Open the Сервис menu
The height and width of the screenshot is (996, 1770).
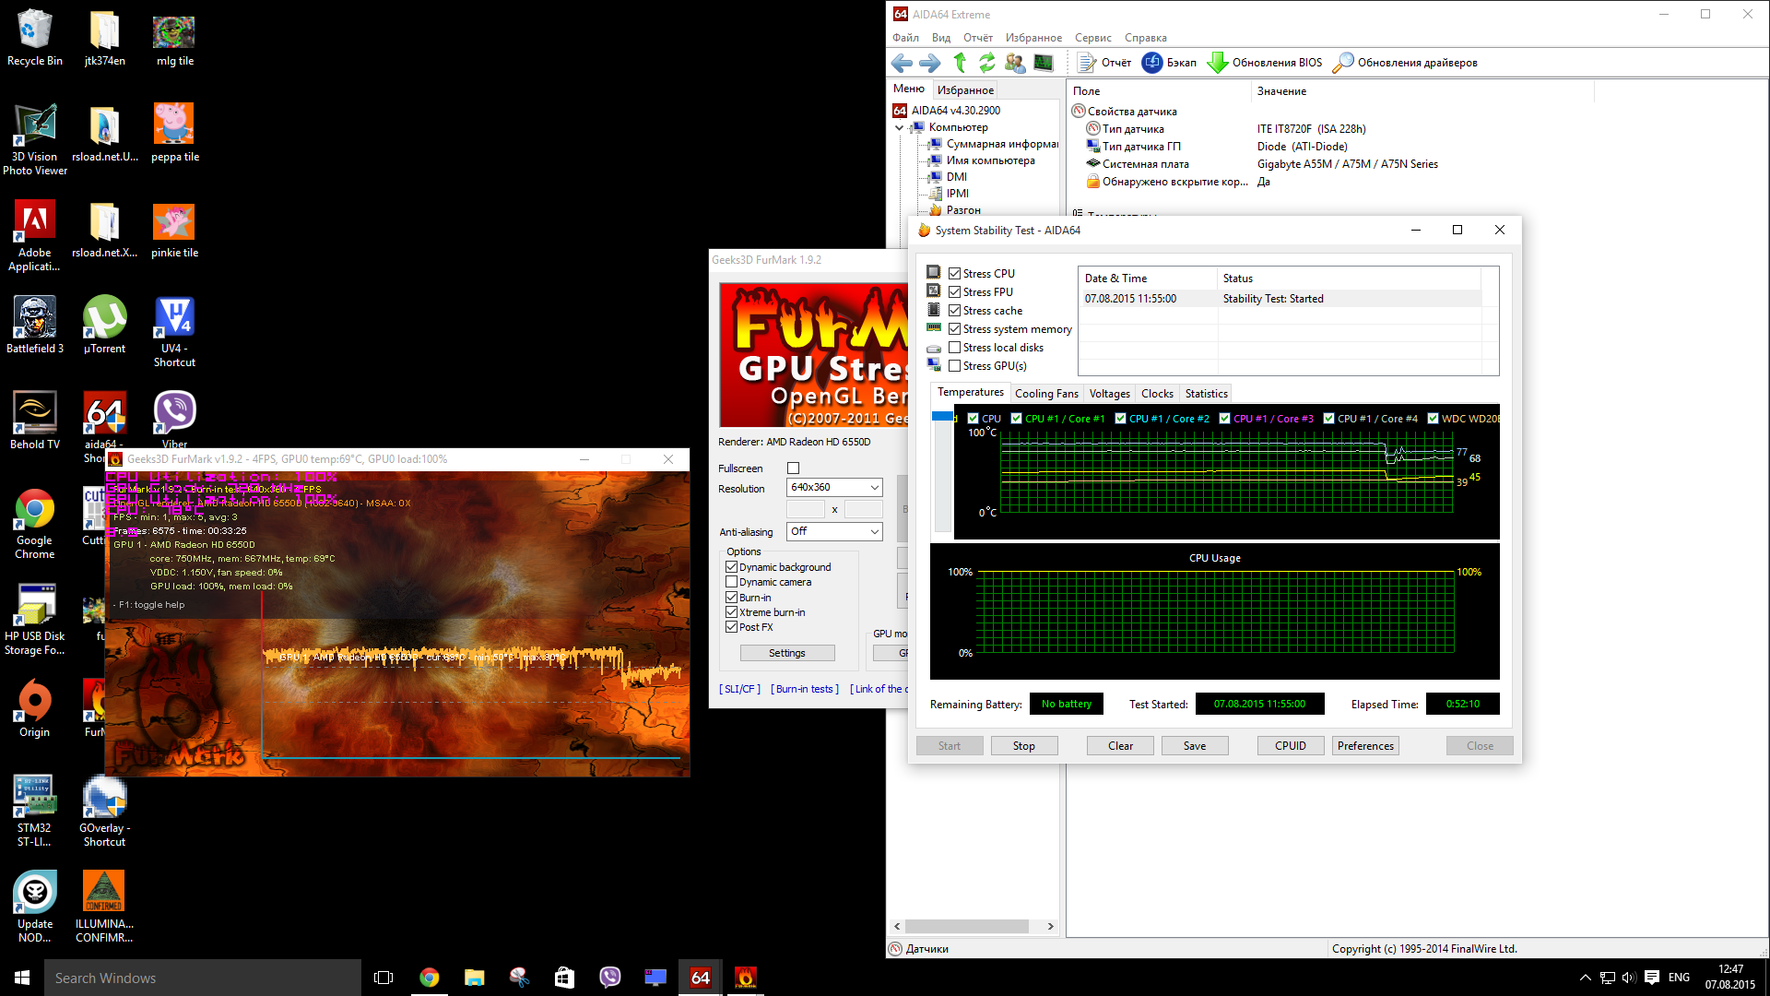tap(1092, 38)
